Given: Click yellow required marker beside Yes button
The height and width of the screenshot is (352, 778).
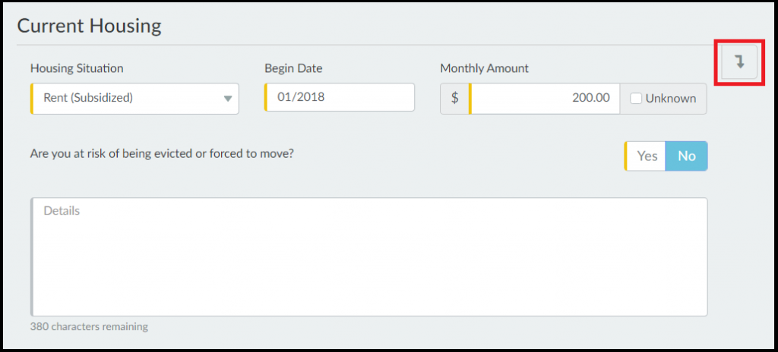Looking at the screenshot, I should 625,156.
